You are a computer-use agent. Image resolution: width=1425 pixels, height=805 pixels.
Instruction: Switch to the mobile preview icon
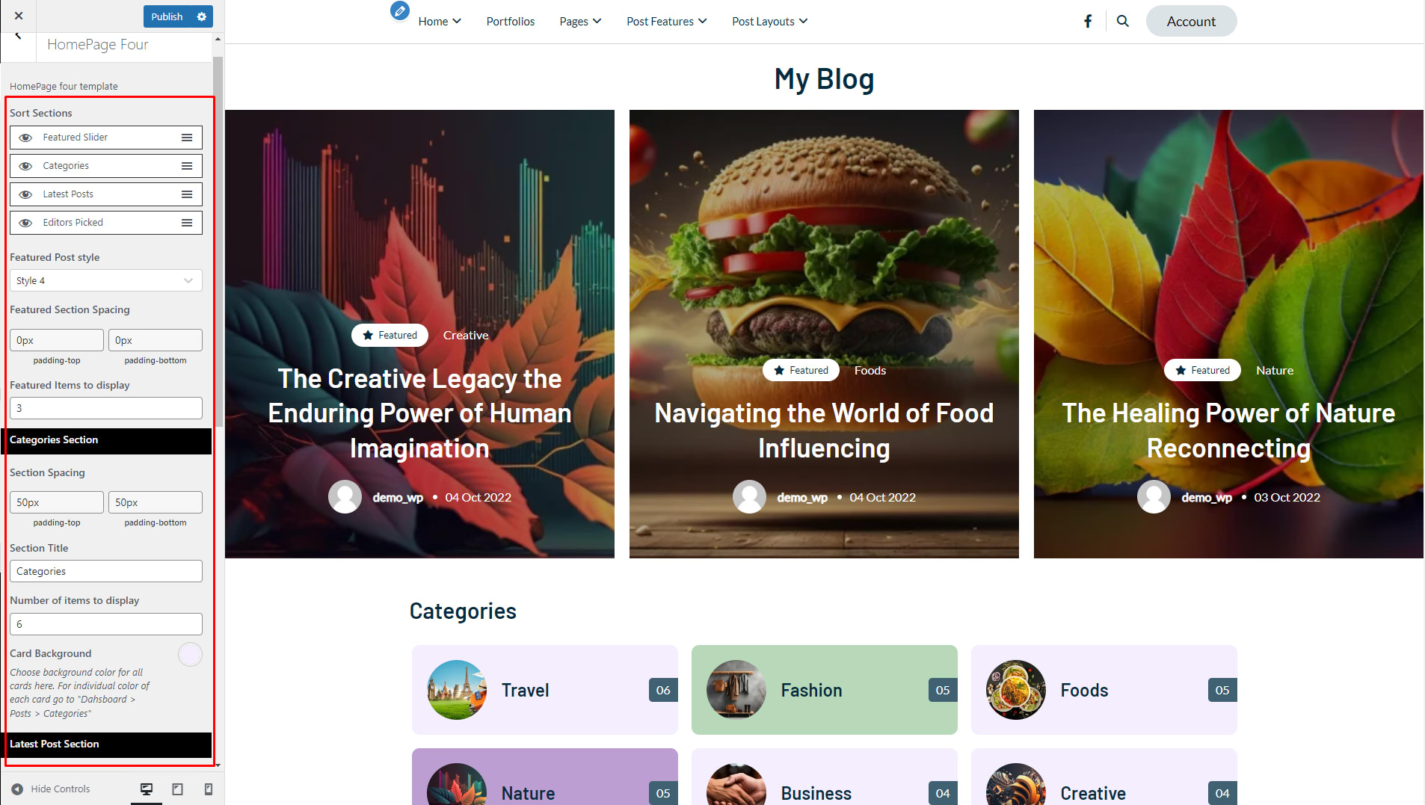point(209,789)
